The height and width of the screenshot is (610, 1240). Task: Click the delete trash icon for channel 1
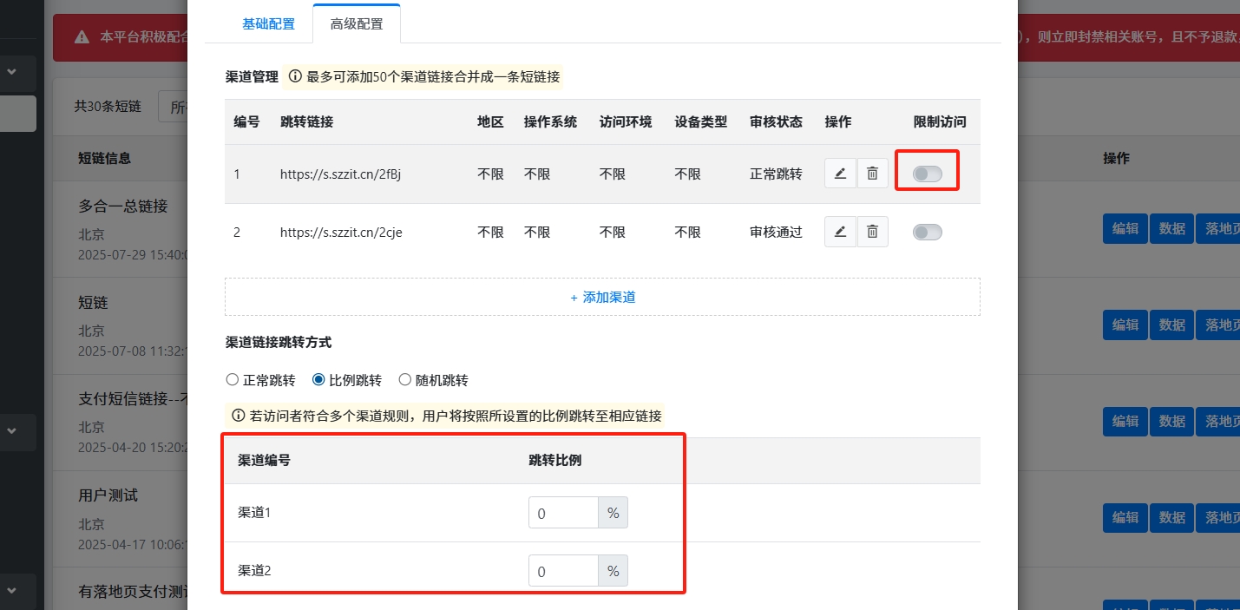point(872,174)
